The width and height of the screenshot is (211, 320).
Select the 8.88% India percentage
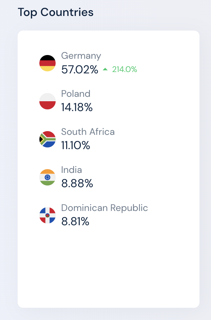pos(77,183)
